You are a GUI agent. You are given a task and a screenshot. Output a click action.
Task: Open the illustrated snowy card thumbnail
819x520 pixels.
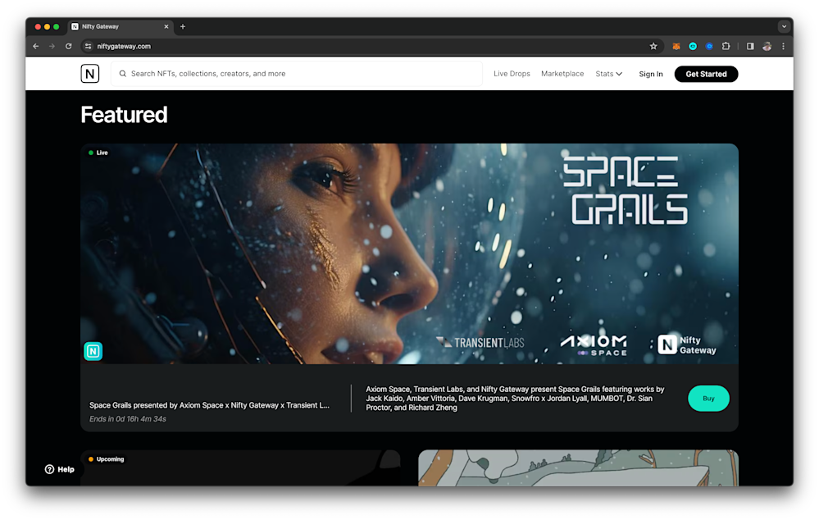[578, 468]
